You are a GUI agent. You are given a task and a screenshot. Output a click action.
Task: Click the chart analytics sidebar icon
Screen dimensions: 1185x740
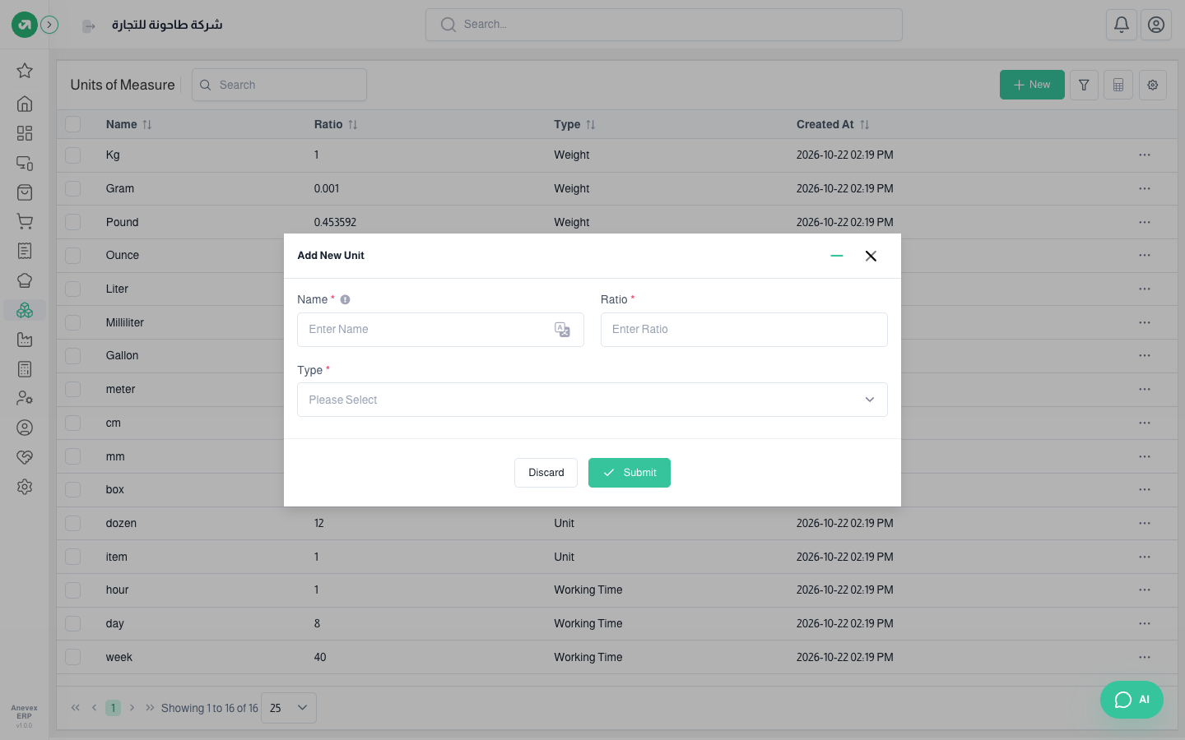(x=25, y=340)
